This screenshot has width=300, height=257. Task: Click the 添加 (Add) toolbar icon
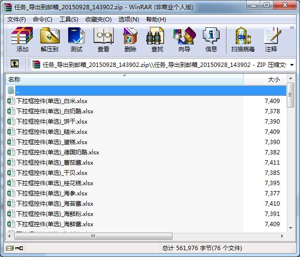[x=22, y=36]
